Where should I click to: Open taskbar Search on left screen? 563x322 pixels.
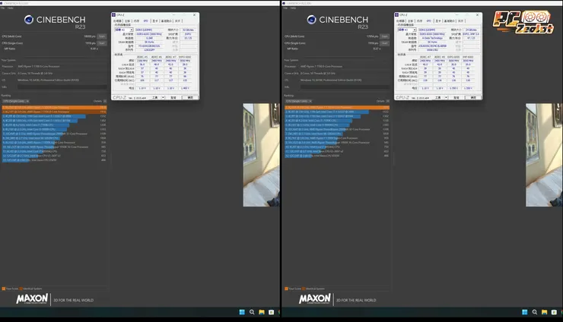pyautogui.click(x=252, y=312)
